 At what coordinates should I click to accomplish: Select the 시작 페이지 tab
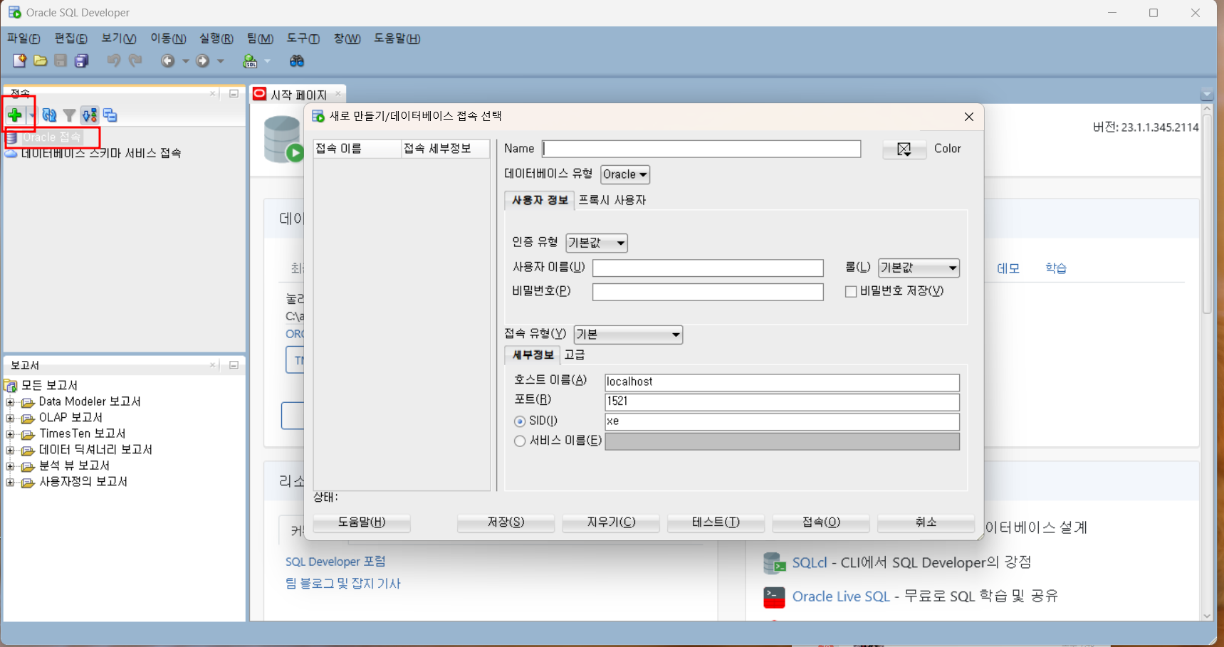point(298,95)
